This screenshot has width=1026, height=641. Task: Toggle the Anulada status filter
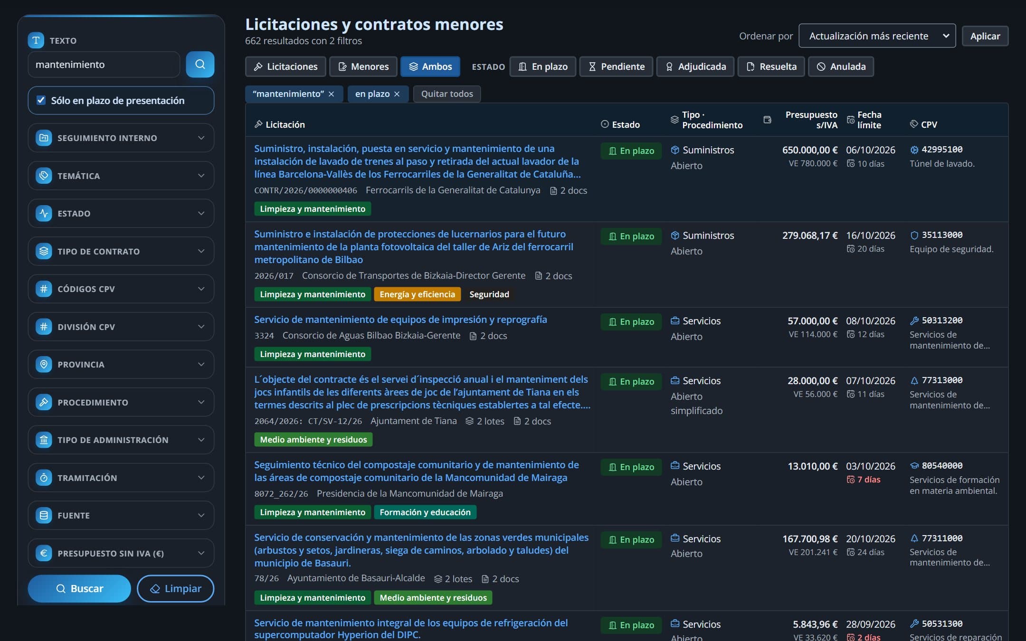(x=841, y=66)
